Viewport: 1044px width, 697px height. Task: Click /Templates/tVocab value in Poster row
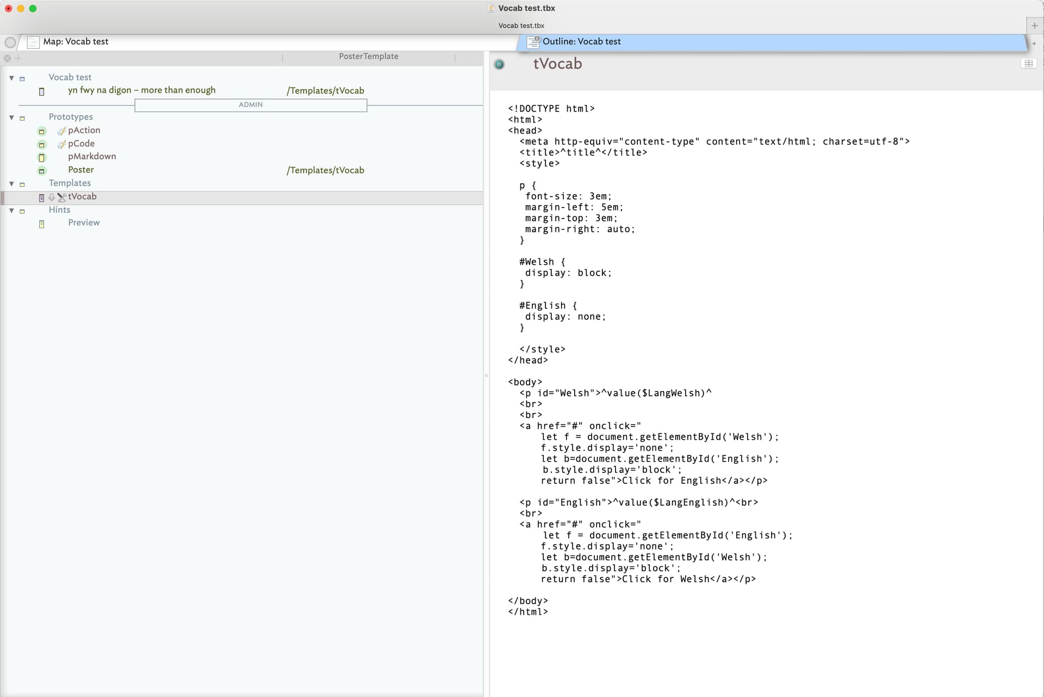click(x=325, y=170)
